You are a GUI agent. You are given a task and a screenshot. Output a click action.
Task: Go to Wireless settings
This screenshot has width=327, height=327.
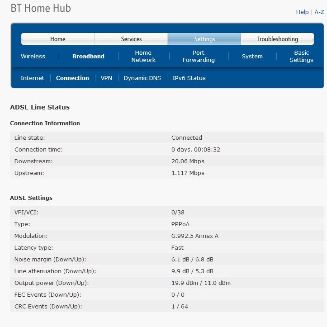[33, 56]
